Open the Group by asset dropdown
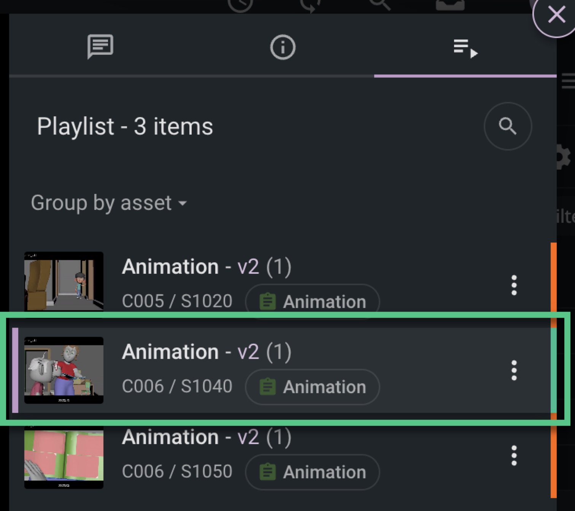 coord(109,203)
